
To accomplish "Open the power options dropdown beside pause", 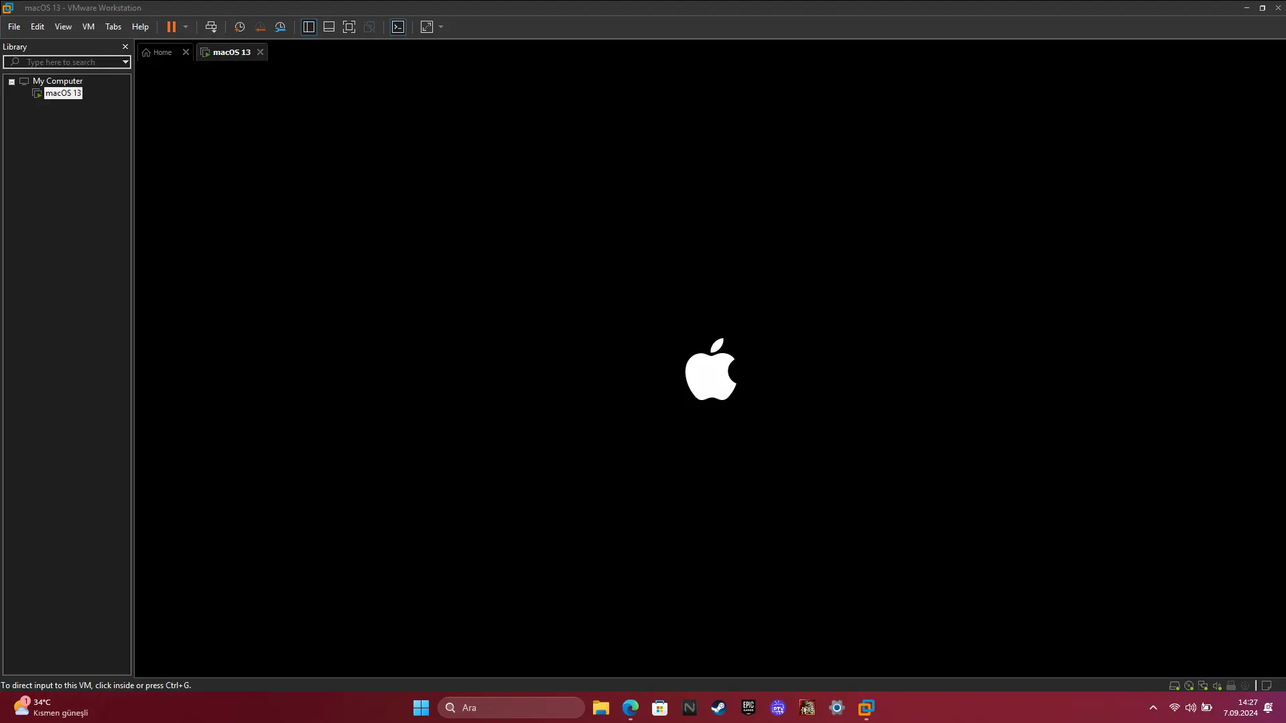I will [x=186, y=27].
